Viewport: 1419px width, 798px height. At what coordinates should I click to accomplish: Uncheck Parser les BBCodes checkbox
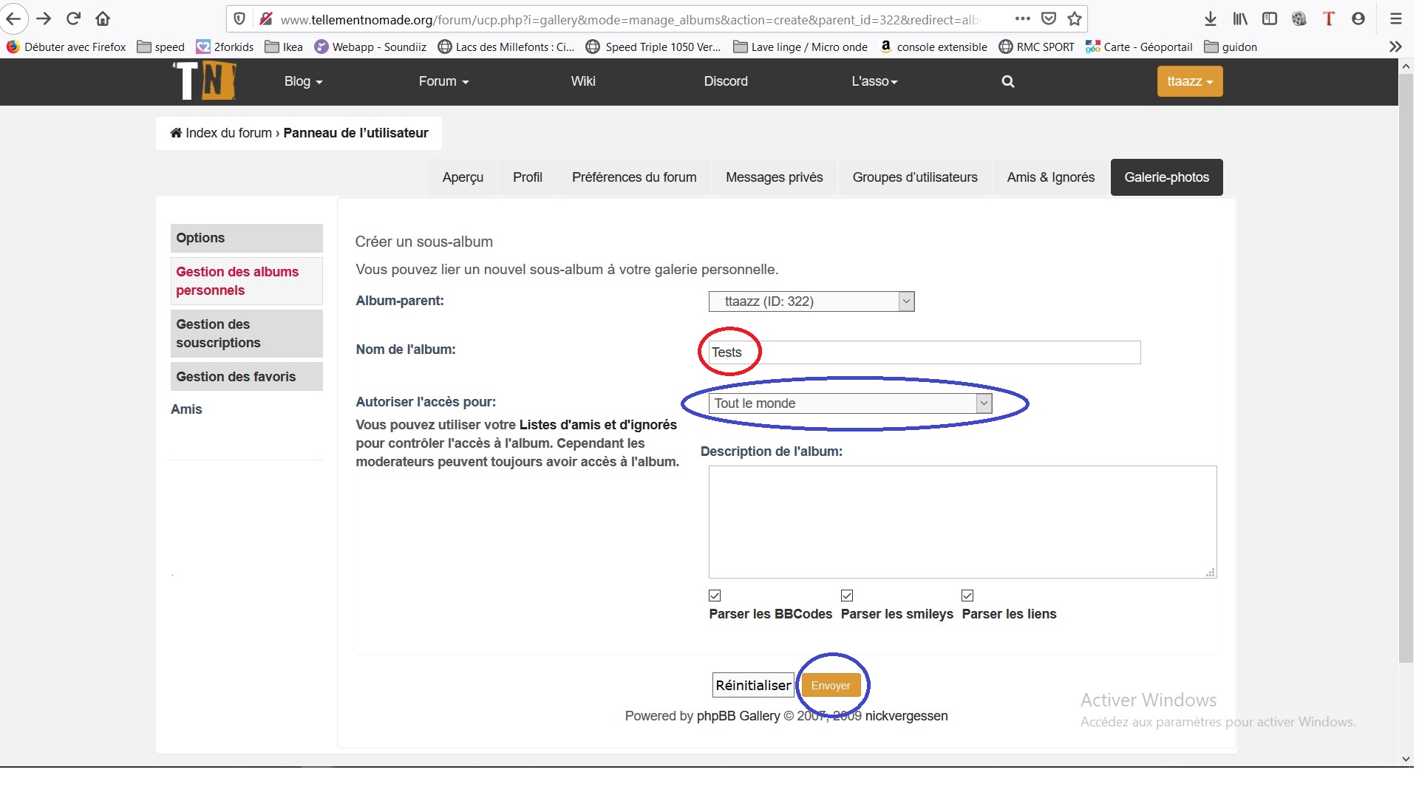[715, 596]
